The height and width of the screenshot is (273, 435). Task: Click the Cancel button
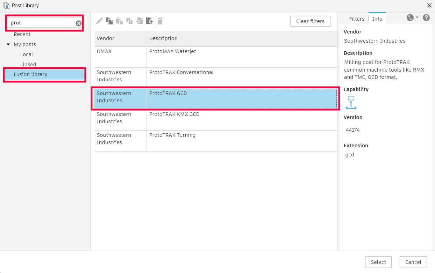pos(413,262)
